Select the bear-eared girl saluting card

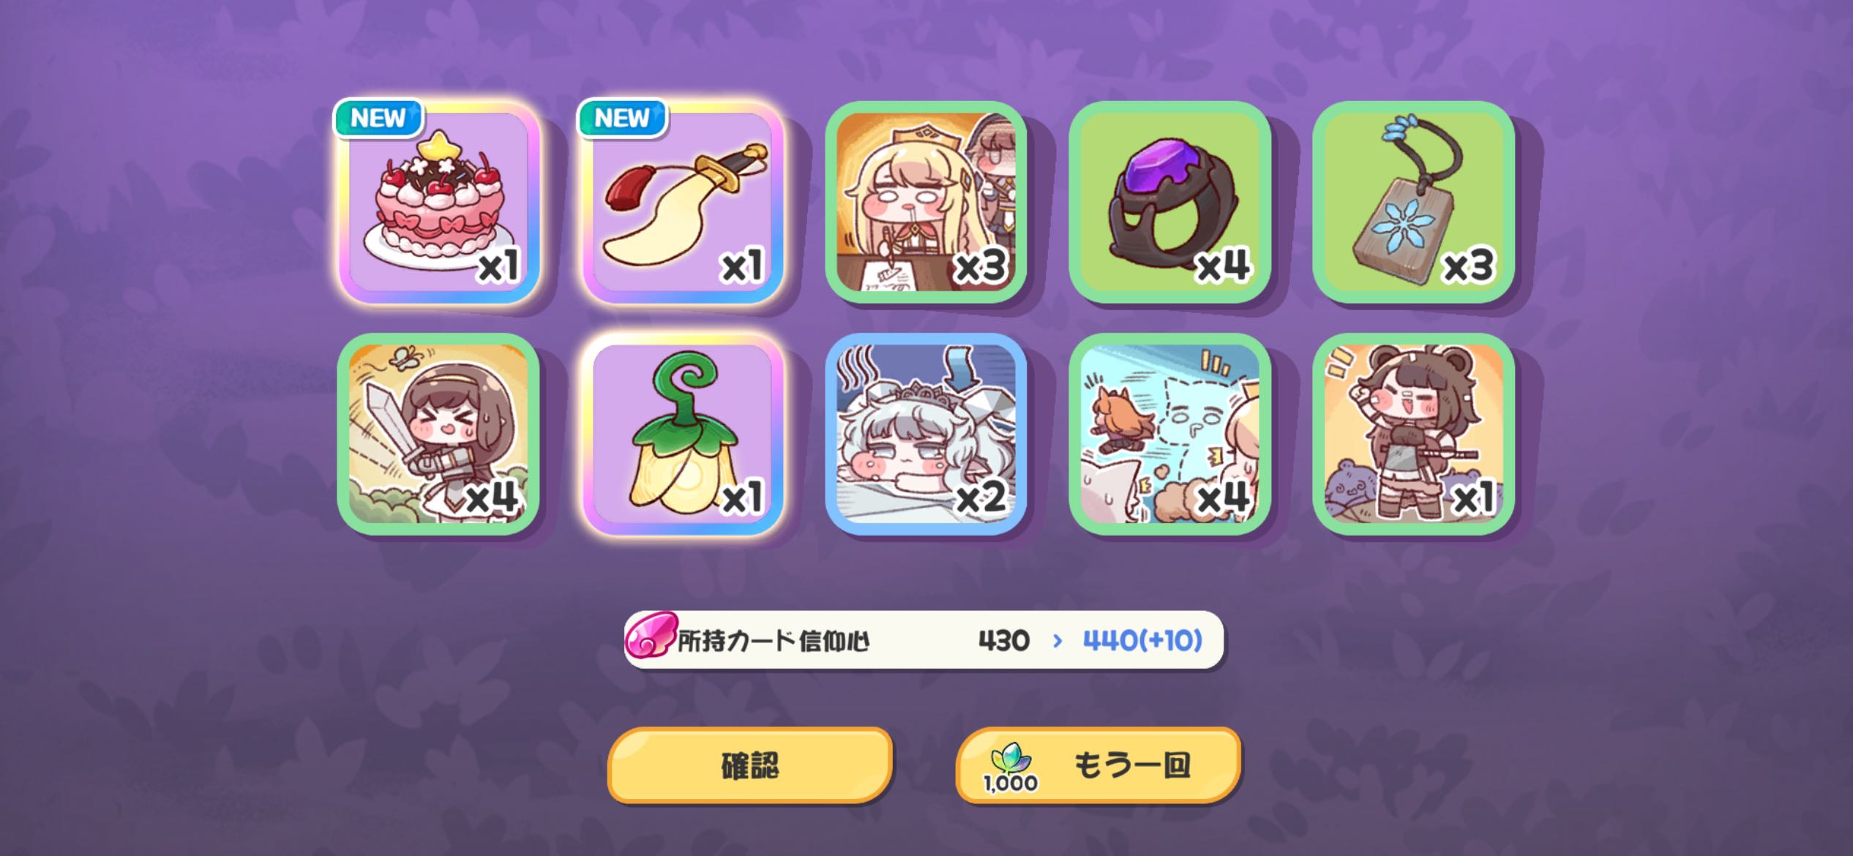(x=1413, y=434)
